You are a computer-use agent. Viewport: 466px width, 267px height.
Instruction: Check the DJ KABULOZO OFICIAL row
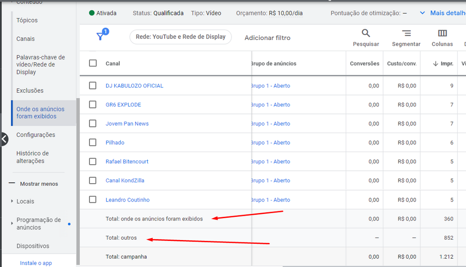tap(93, 86)
